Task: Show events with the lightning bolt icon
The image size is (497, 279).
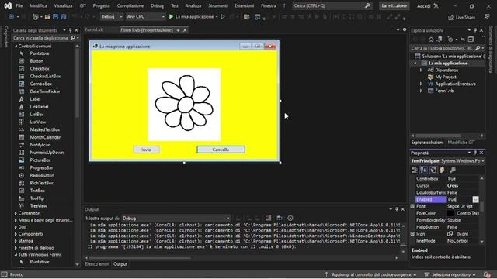Action: click(x=442, y=170)
